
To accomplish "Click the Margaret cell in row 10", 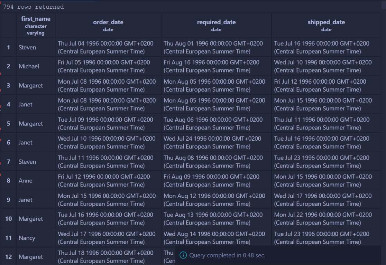I will tap(36, 219).
